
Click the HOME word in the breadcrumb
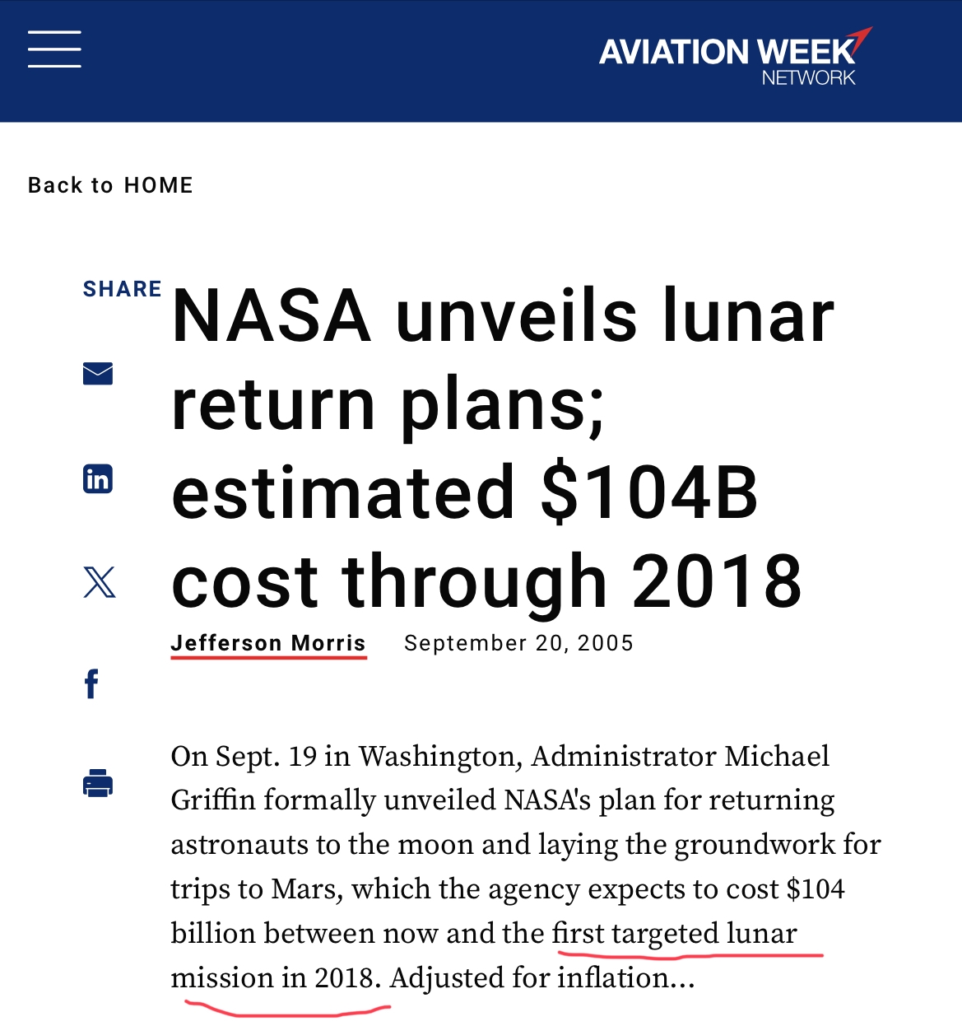point(159,185)
